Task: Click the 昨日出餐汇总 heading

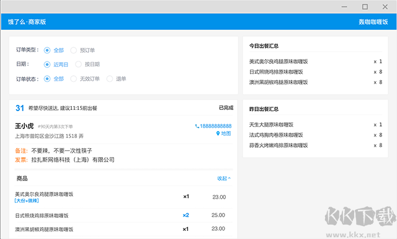Action: tap(264, 109)
